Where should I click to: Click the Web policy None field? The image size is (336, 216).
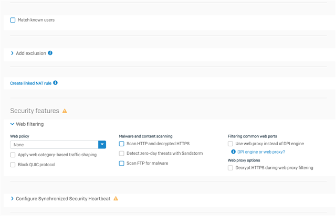click(x=54, y=145)
